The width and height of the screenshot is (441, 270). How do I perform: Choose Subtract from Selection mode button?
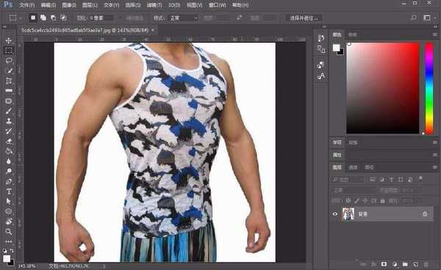click(x=53, y=18)
